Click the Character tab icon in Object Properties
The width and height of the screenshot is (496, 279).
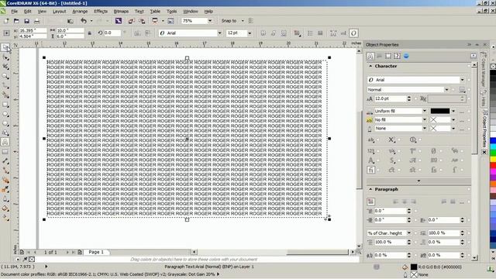[x=370, y=56]
